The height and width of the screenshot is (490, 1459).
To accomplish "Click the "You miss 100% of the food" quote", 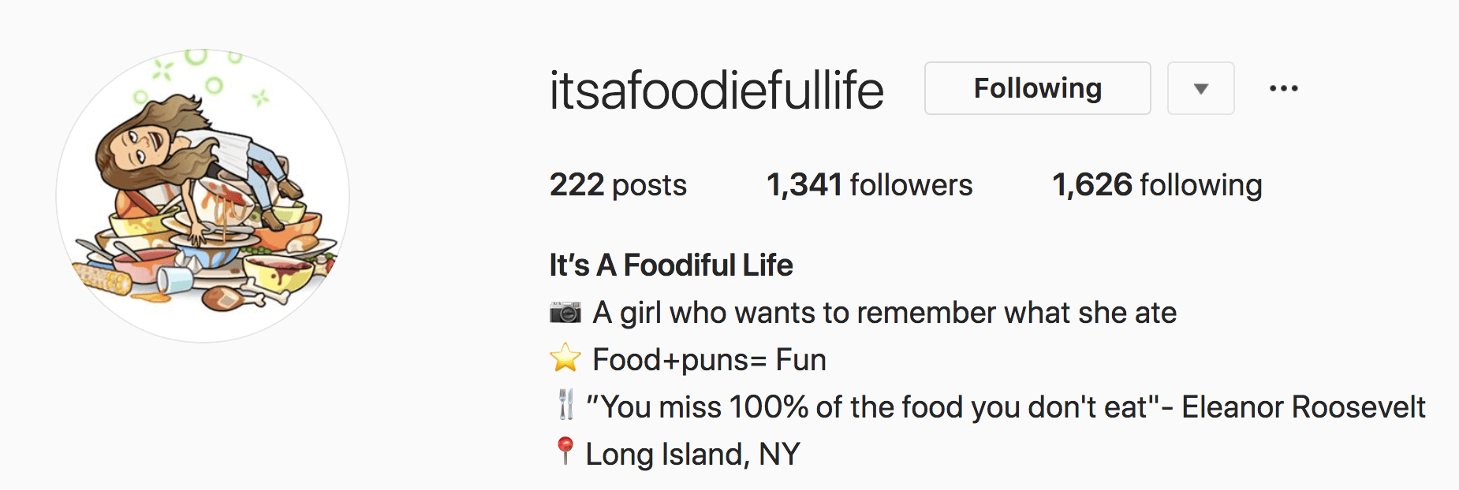I will [868, 407].
